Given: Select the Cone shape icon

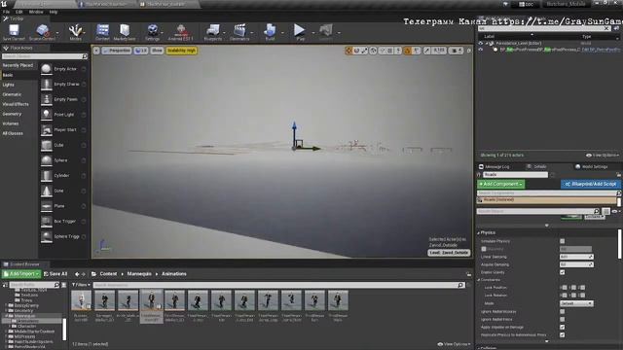Looking at the screenshot, I should tap(47, 191).
